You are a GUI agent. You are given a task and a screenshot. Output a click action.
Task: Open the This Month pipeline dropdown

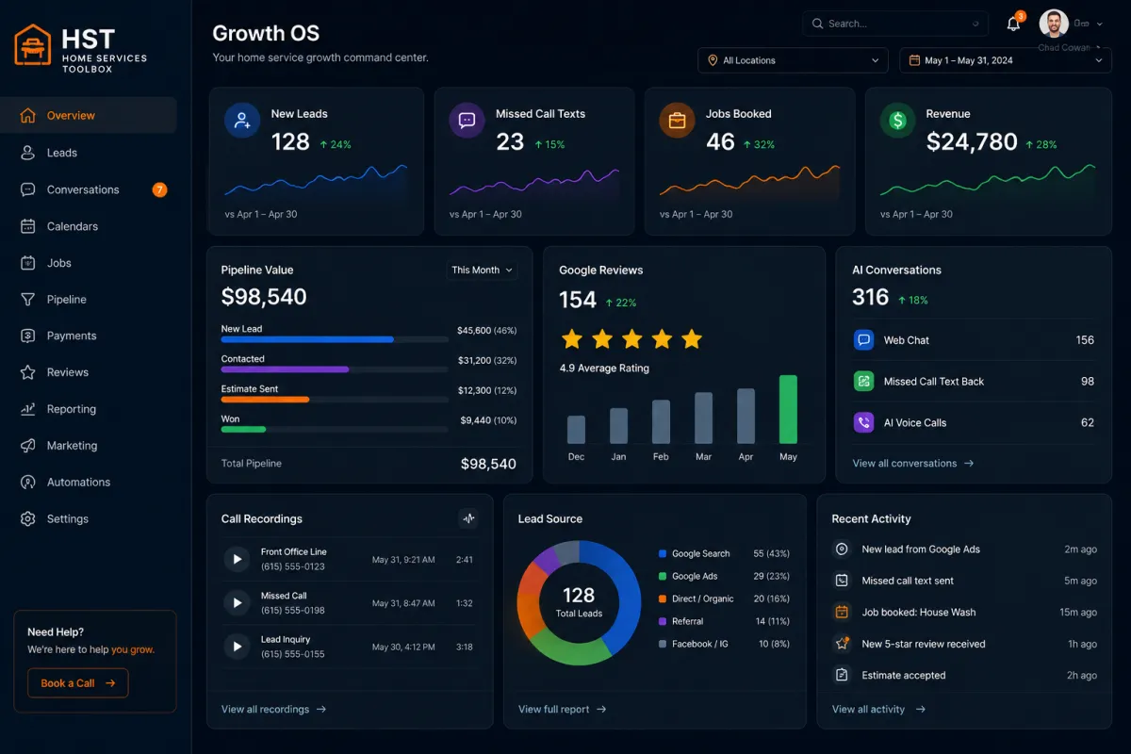pos(483,270)
